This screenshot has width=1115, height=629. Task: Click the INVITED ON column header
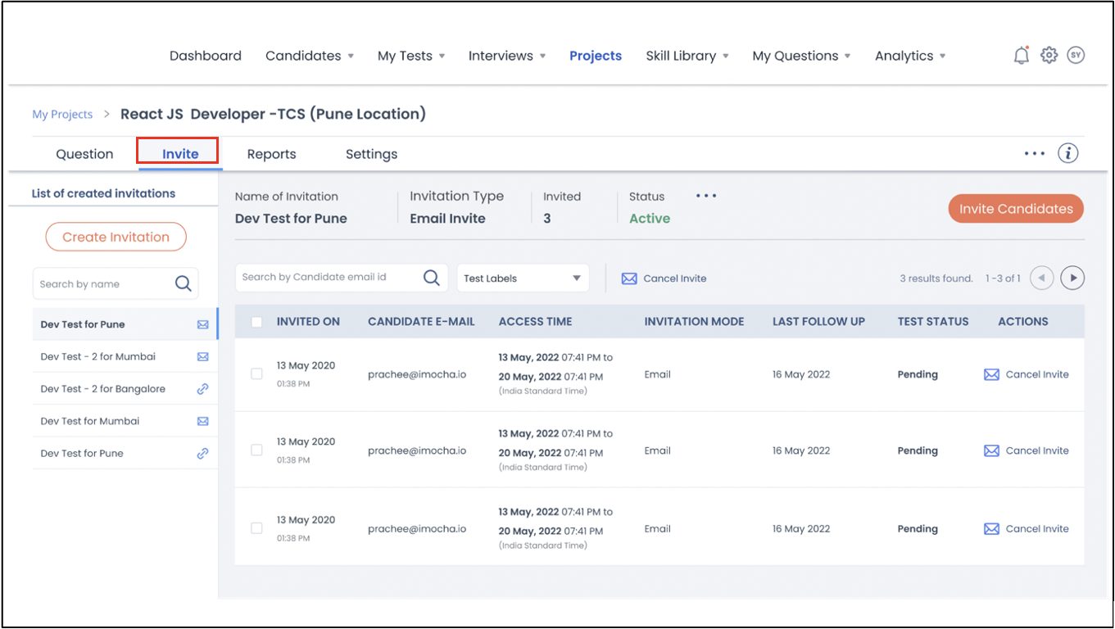[x=308, y=322]
